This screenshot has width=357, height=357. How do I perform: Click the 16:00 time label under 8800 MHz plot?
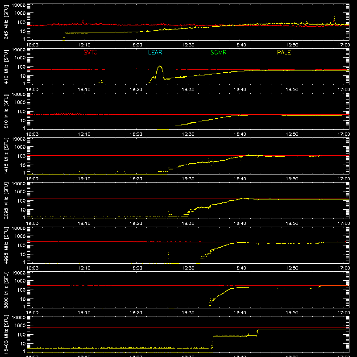coord(32,313)
